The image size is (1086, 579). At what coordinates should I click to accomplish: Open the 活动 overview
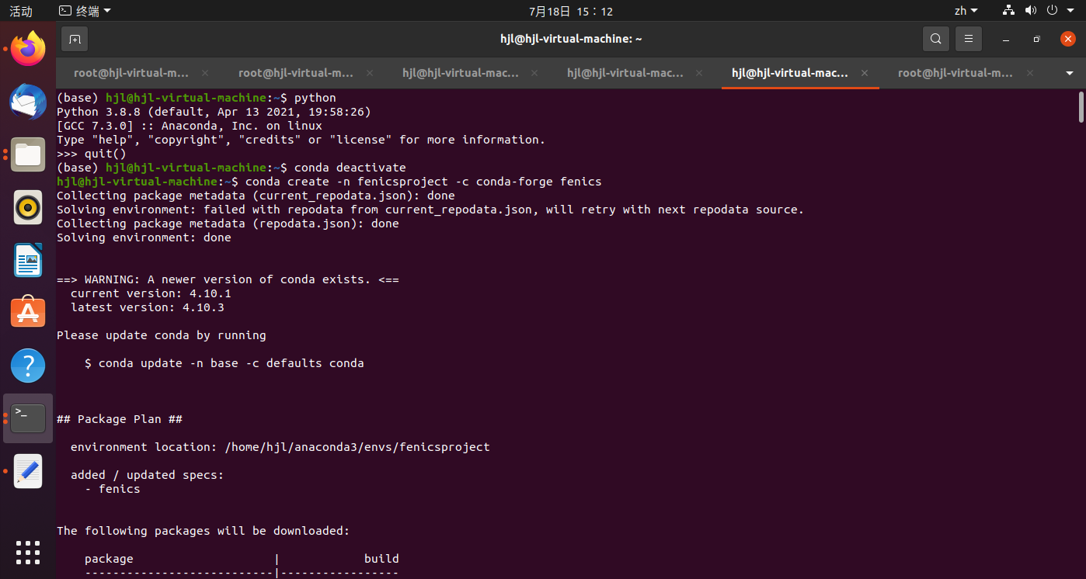19,10
